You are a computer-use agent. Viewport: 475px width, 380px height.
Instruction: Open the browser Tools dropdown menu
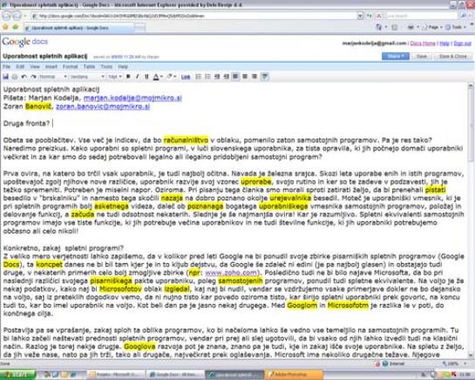[455, 27]
